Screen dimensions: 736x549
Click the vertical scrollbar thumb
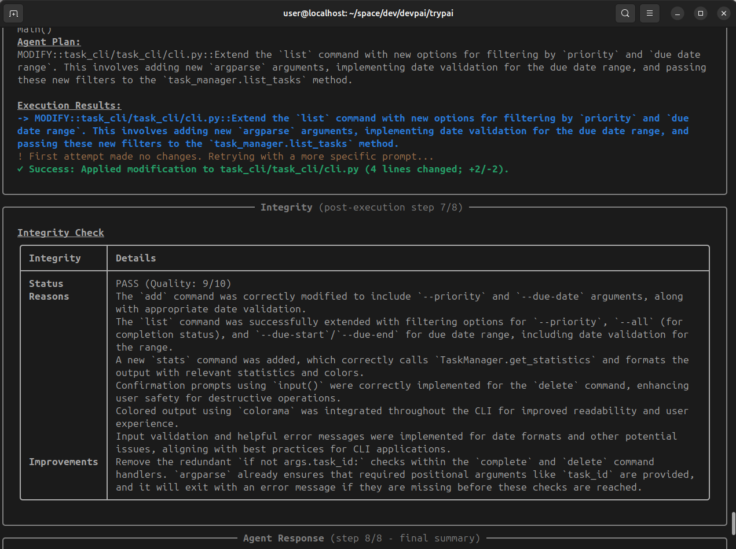point(733,523)
